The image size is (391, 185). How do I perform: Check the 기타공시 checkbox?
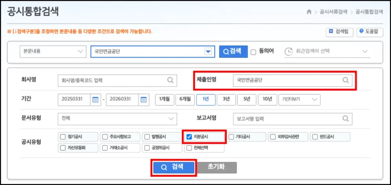pyautogui.click(x=231, y=137)
